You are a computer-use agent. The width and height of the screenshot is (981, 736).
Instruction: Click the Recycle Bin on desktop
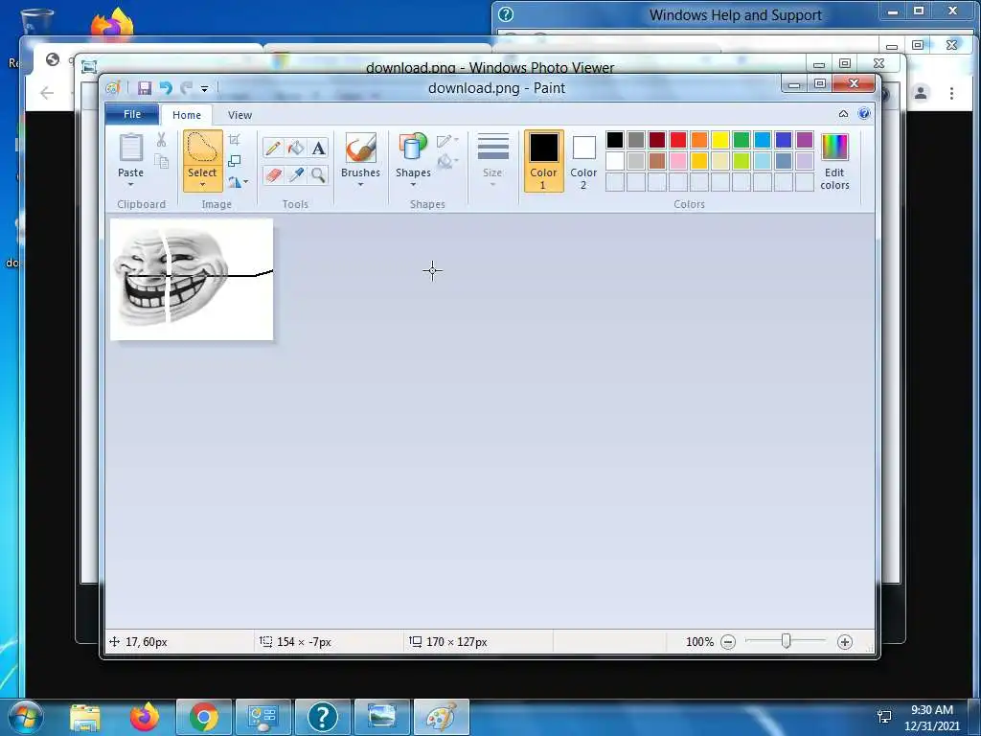pos(36,23)
